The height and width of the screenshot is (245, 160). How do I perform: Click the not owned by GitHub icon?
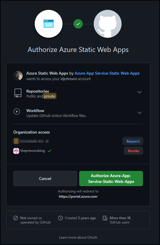(16, 218)
